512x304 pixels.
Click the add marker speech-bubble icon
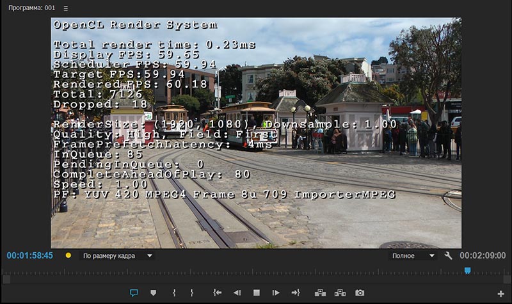(134, 293)
